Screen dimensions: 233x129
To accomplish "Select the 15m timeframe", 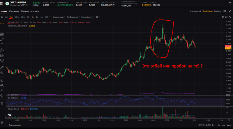I will coord(17,17).
